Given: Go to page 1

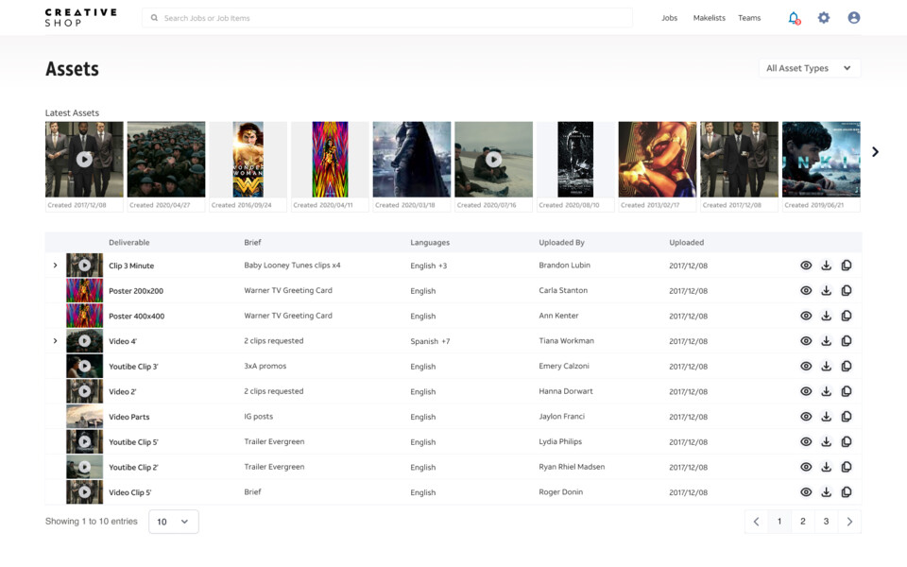Looking at the screenshot, I should pyautogui.click(x=779, y=522).
